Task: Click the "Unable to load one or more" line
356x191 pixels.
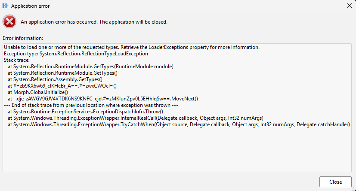Action: pos(131,47)
